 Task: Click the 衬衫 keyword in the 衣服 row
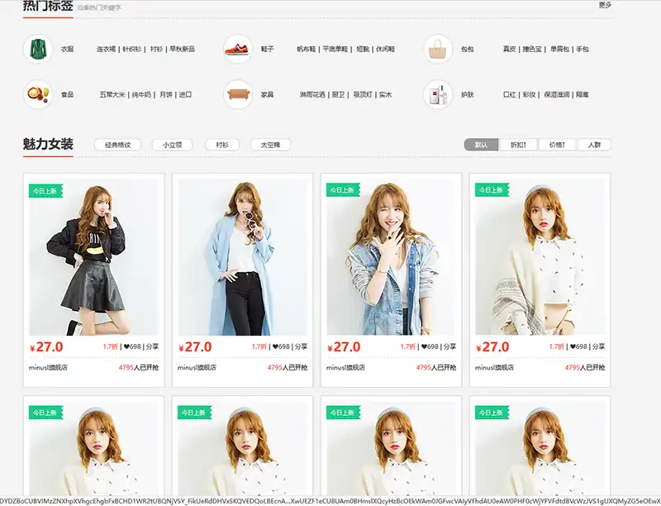pos(156,49)
